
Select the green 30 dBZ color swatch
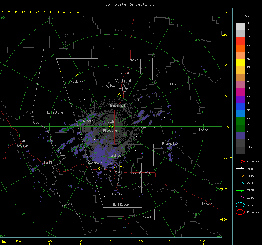coord(240,121)
